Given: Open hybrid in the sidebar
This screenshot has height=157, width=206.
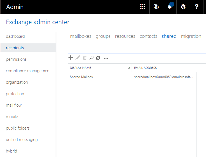Looking at the screenshot, I should (x=12, y=151).
